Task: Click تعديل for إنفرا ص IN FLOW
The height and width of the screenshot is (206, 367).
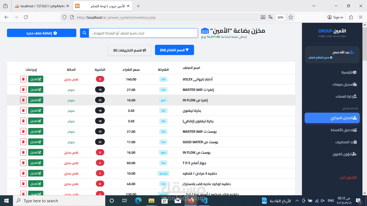Action: click(36, 100)
